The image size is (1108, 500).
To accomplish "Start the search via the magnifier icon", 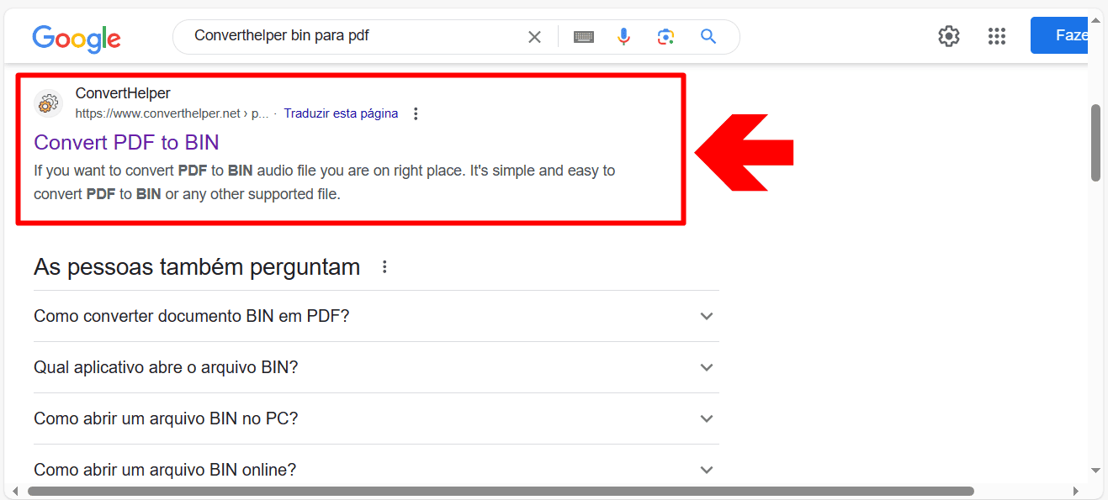I will pyautogui.click(x=708, y=36).
